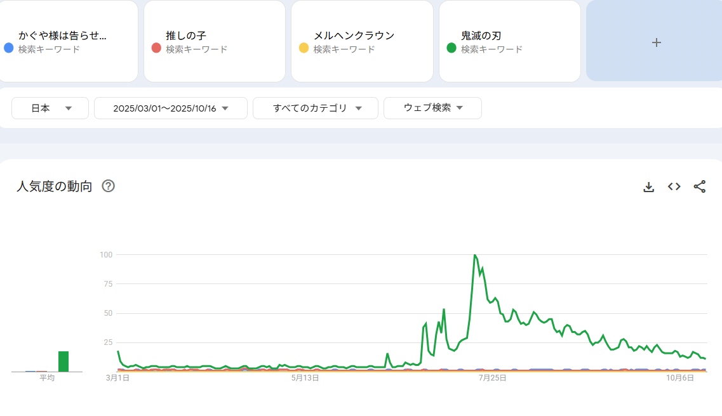Open the ウェブ検索 search type dropdown
Viewport: 722px width, 416px height.
pyautogui.click(x=432, y=108)
